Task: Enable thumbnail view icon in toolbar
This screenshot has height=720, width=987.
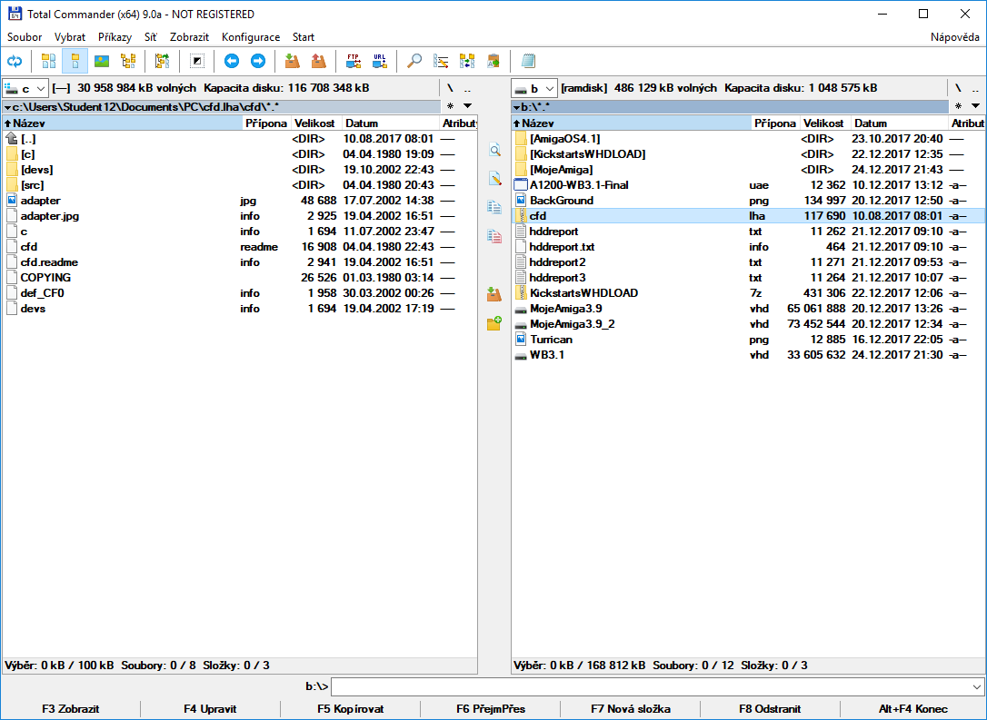Action: click(x=102, y=61)
